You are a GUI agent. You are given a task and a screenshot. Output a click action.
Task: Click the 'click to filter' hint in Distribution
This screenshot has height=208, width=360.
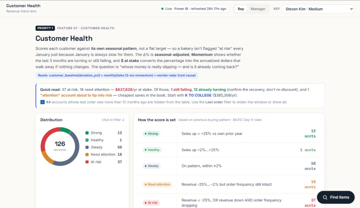pyautogui.click(x=113, y=120)
